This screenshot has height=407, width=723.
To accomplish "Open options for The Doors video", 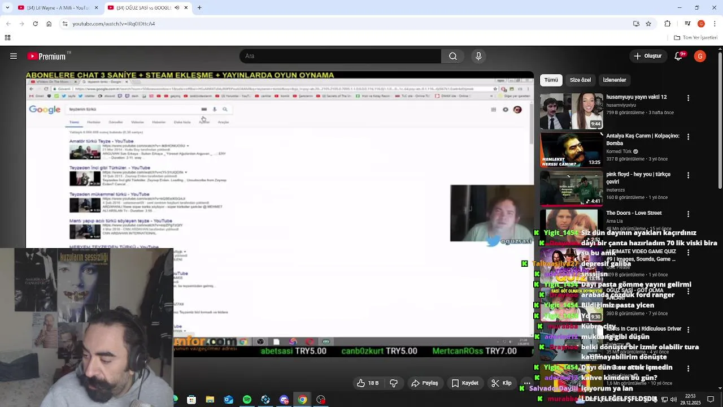I will (688, 214).
